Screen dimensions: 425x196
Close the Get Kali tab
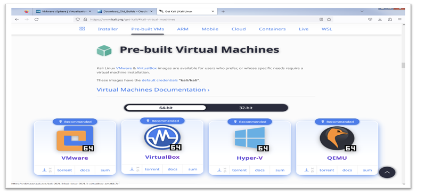click(x=213, y=11)
